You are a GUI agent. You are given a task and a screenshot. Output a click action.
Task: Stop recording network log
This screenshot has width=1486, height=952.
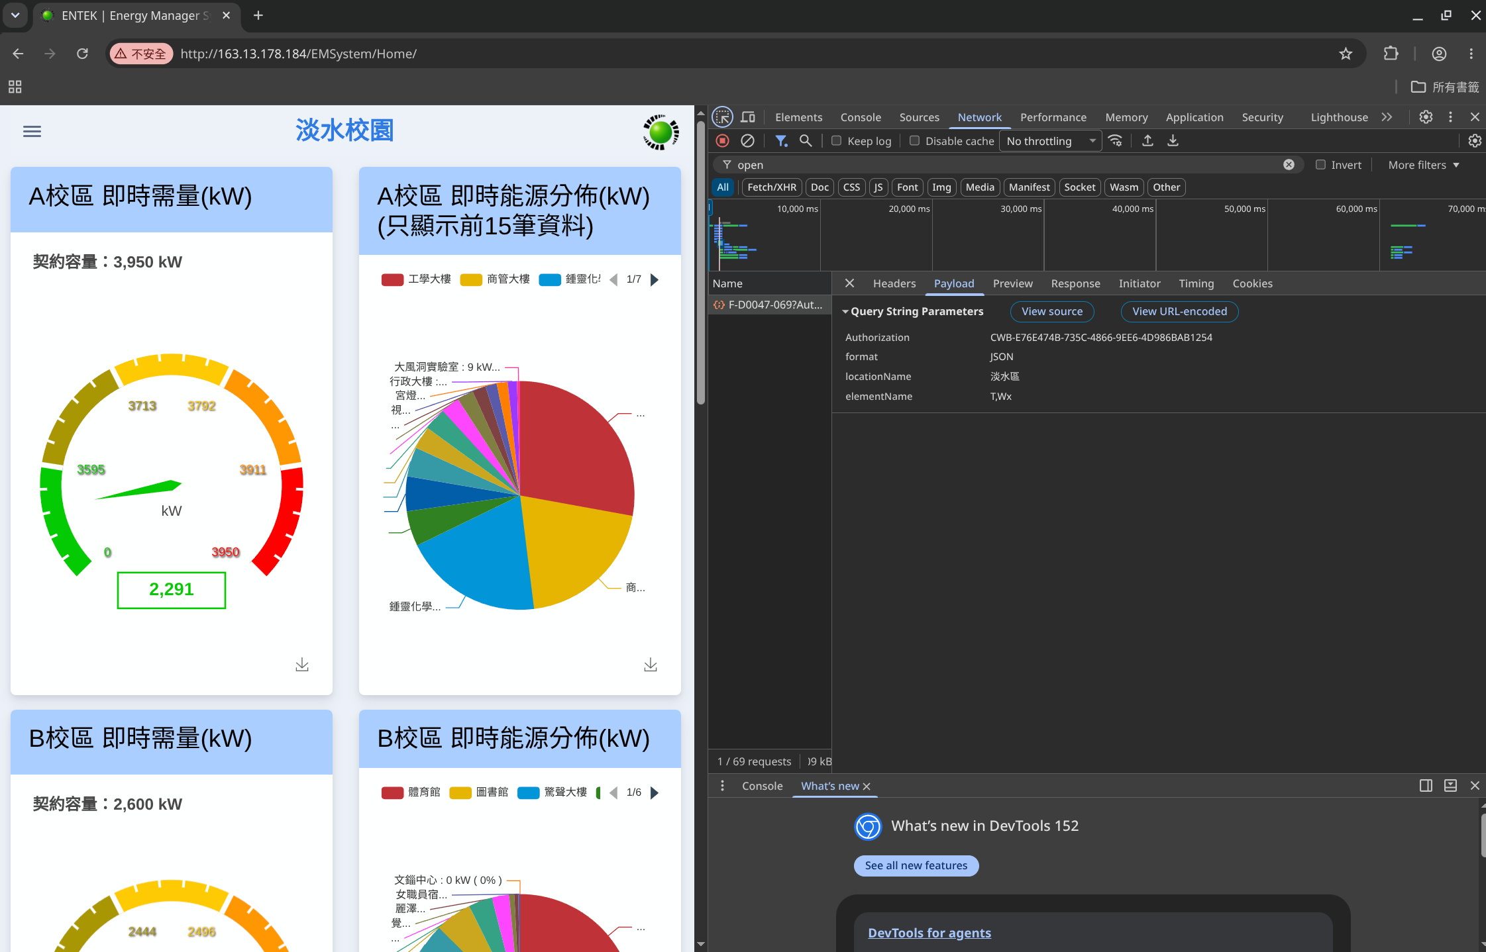723,141
